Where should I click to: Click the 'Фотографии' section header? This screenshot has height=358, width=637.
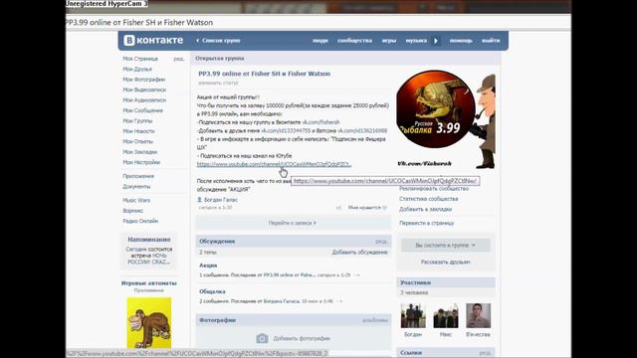click(x=217, y=320)
